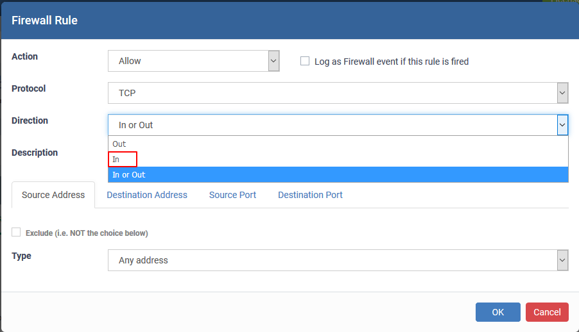Screen dimensions: 579x332
Task: Confirm the rule with the OK button
Action: click(x=497, y=312)
